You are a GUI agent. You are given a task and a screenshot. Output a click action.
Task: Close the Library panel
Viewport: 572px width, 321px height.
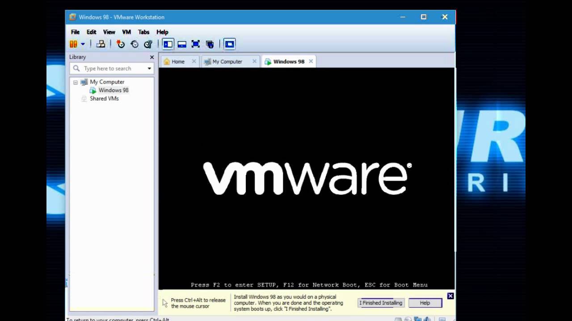tap(152, 57)
